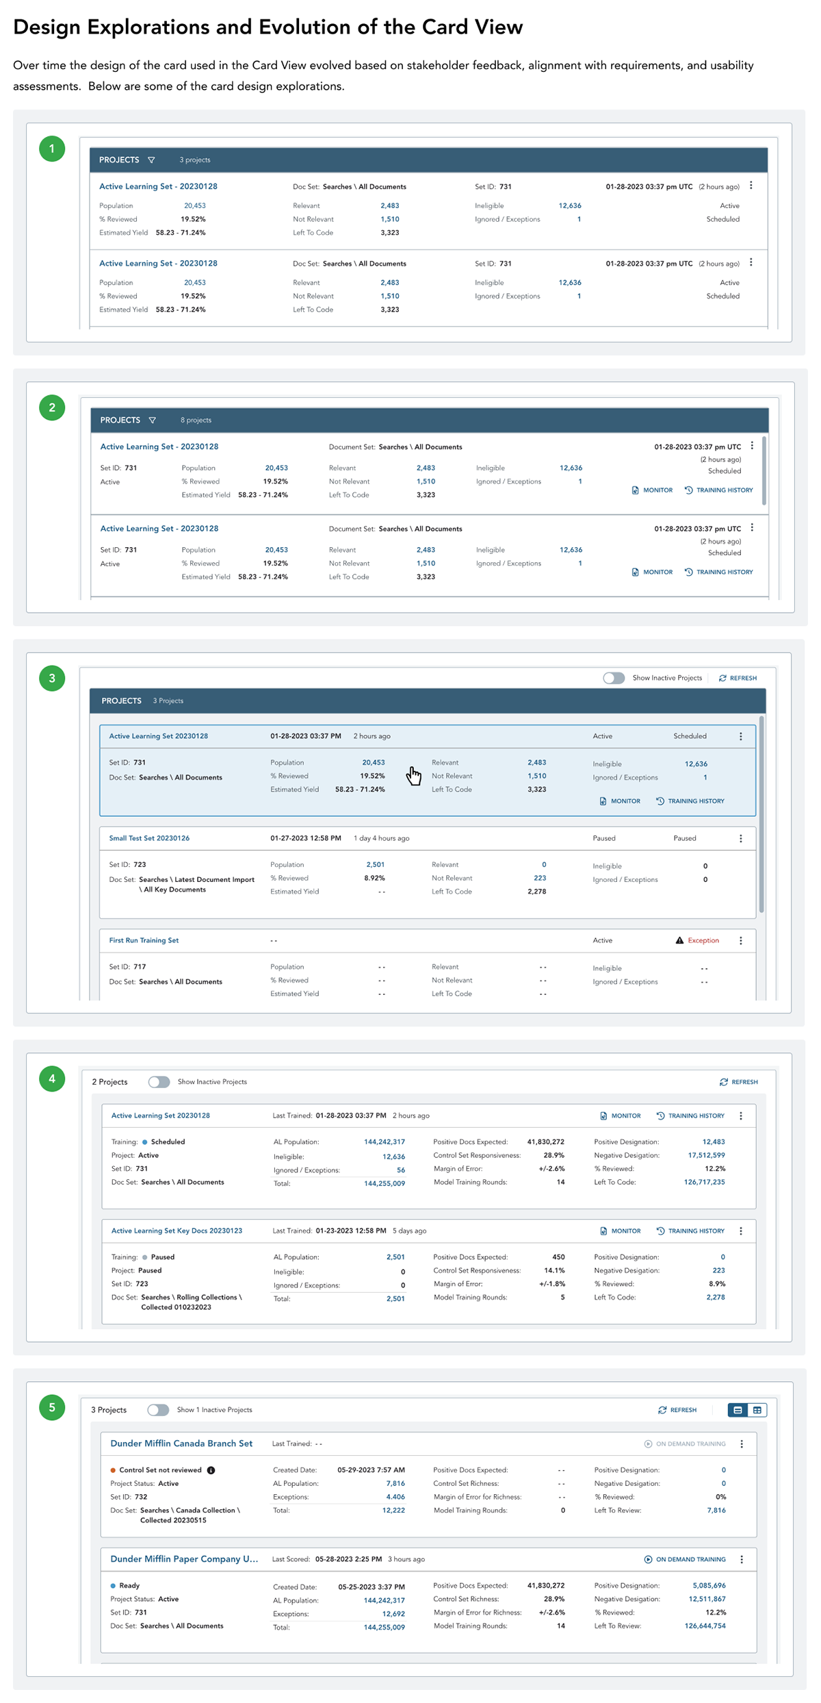Switch to table grid view icon in the 3 Projects toolbar
The width and height of the screenshot is (821, 1703).
pos(757,1410)
